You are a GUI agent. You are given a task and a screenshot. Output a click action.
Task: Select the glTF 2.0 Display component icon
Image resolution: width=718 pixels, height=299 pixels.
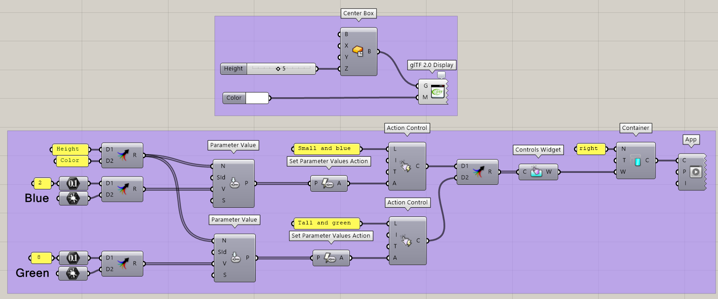(437, 92)
